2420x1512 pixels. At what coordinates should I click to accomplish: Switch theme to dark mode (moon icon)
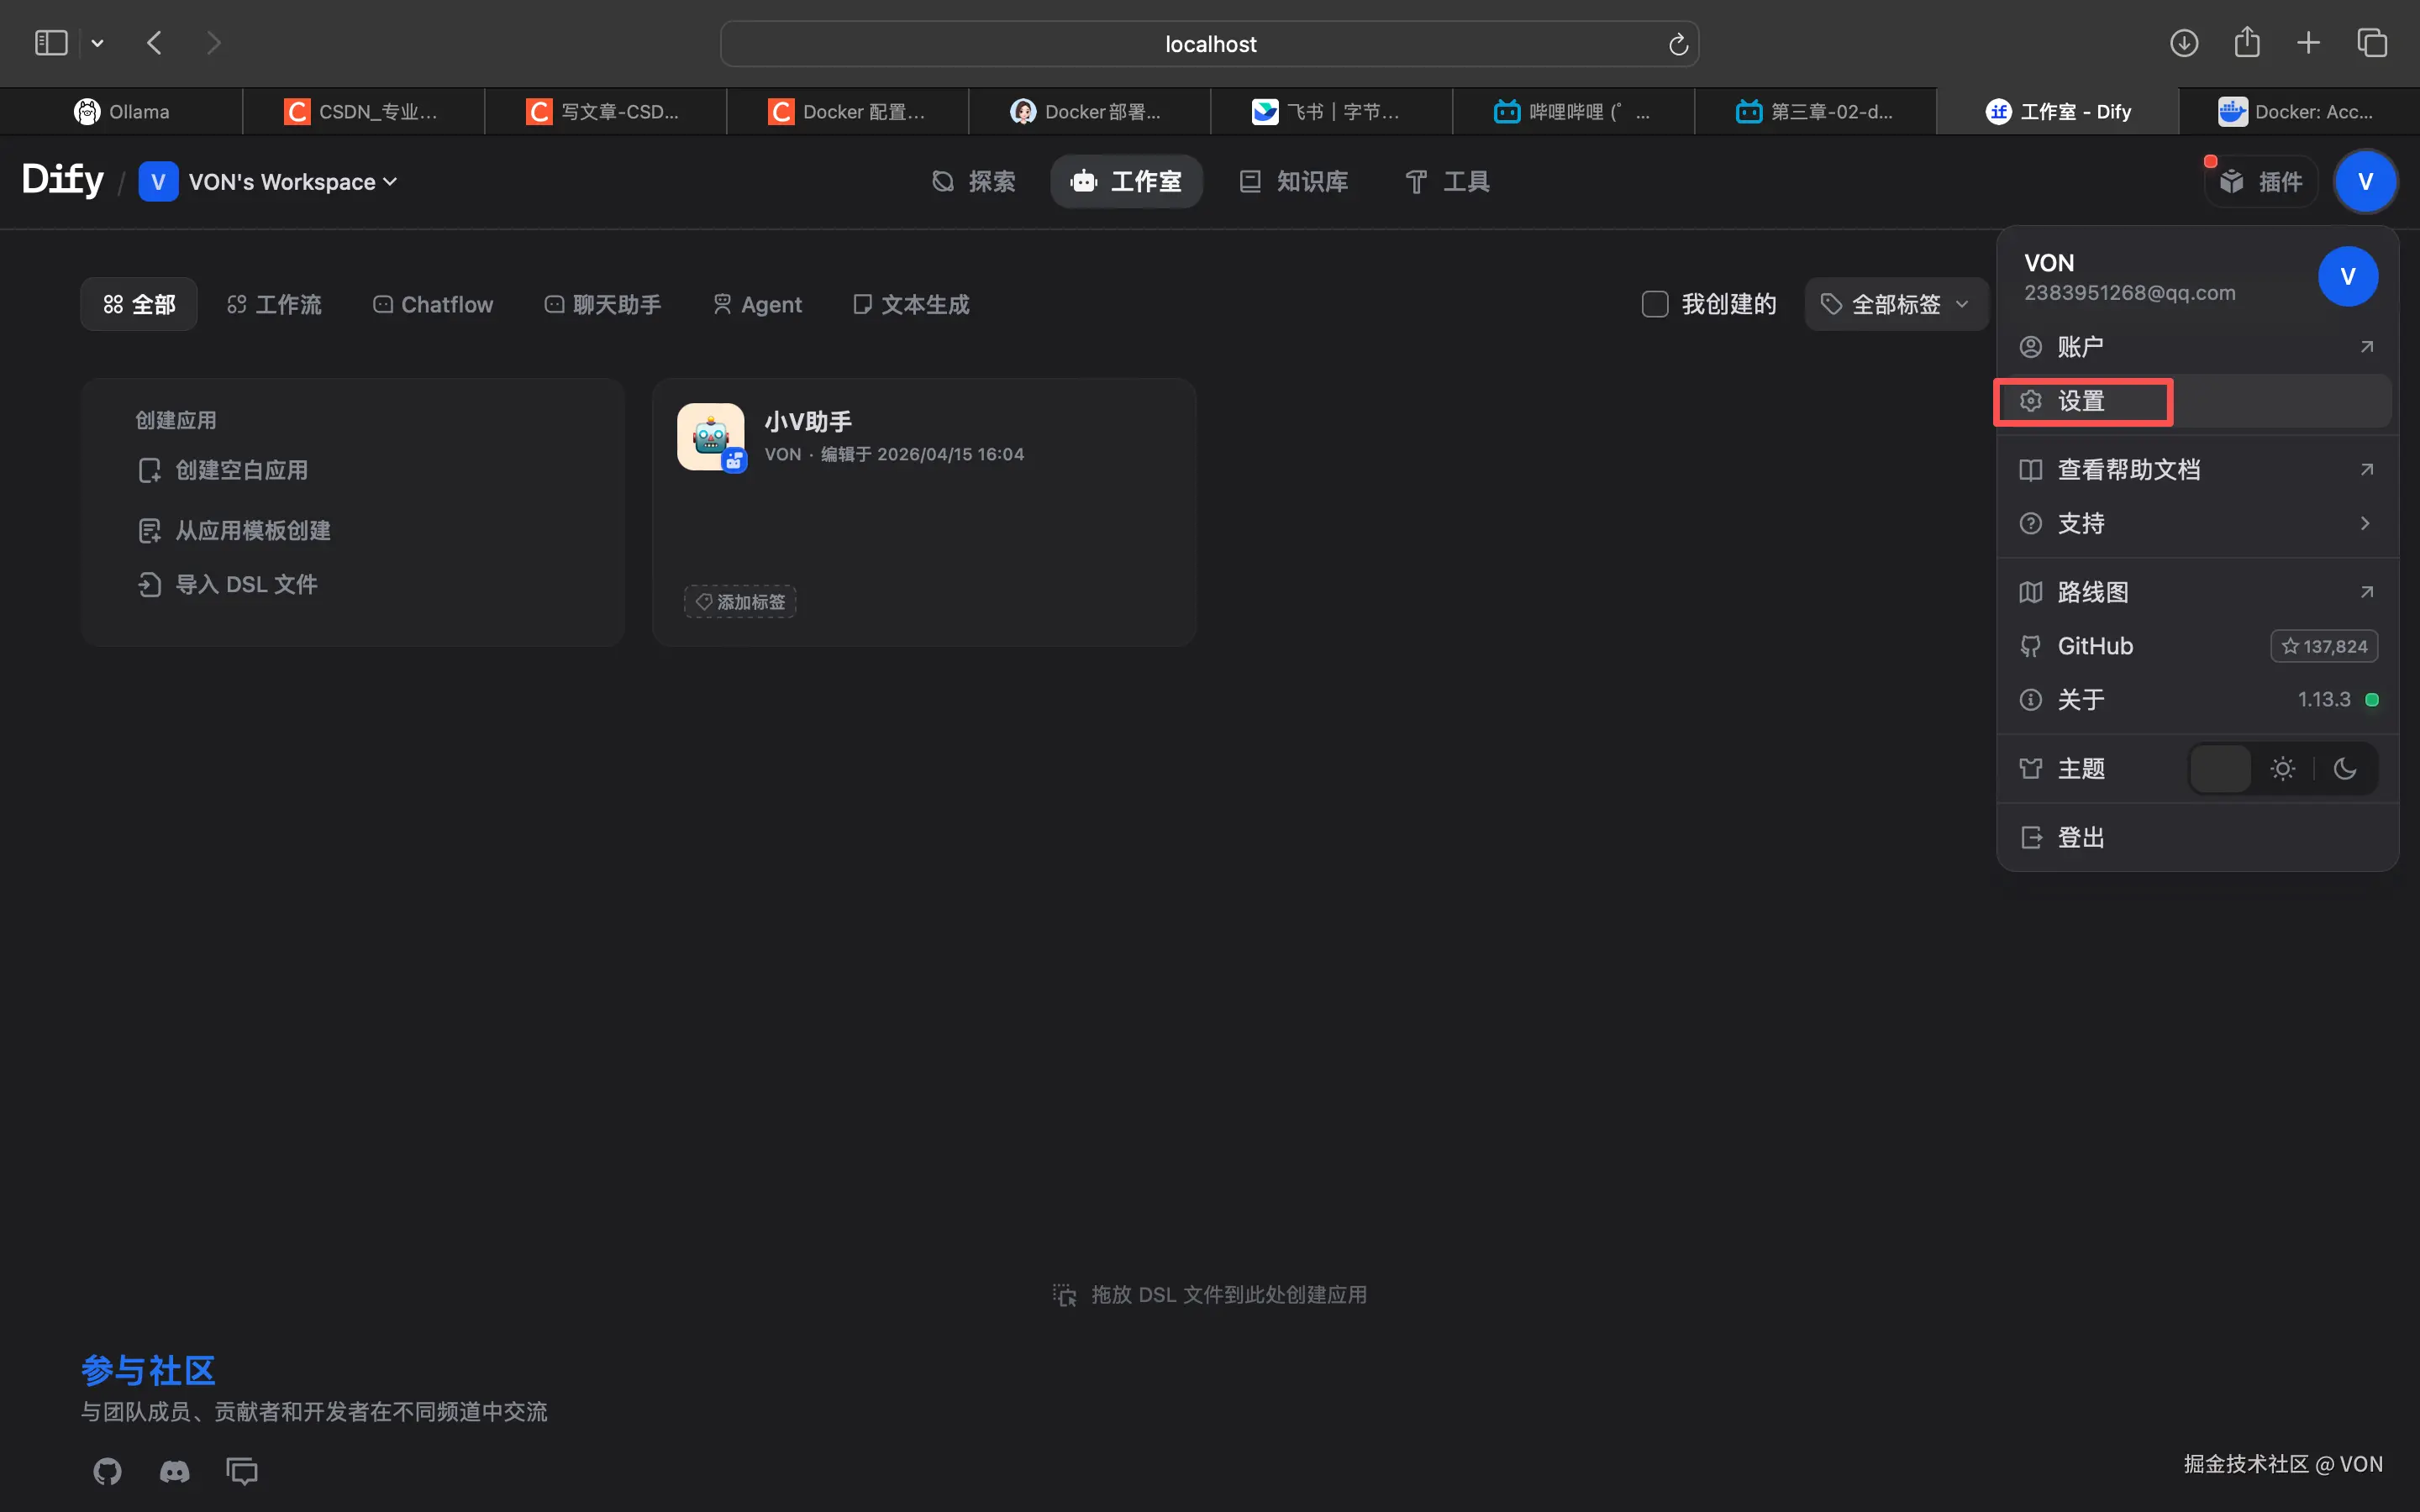[2346, 768]
